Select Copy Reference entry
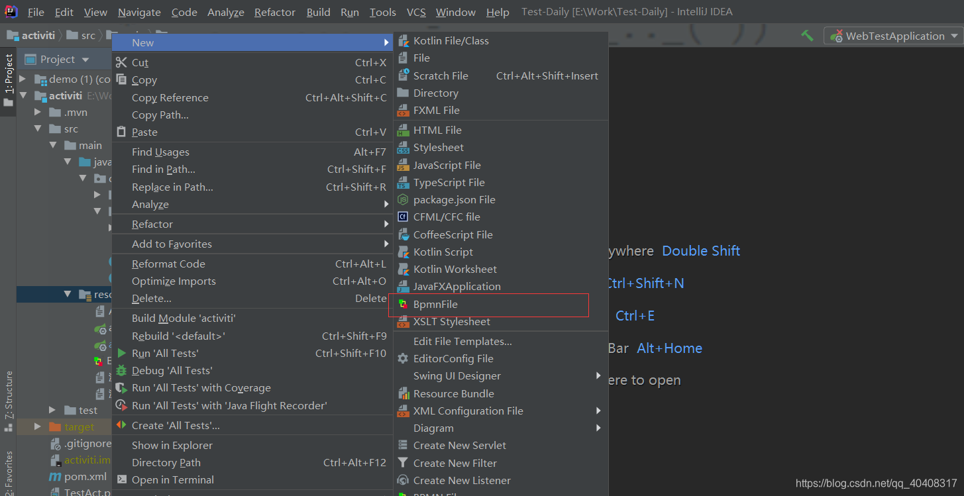 pos(252,98)
